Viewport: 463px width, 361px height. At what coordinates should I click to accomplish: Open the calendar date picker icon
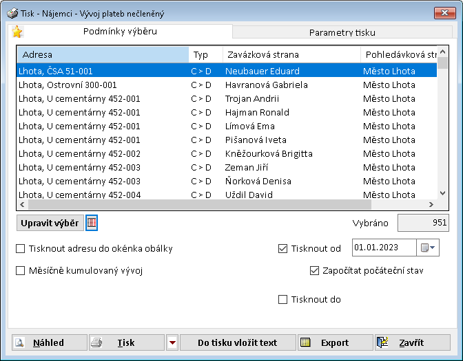click(424, 248)
